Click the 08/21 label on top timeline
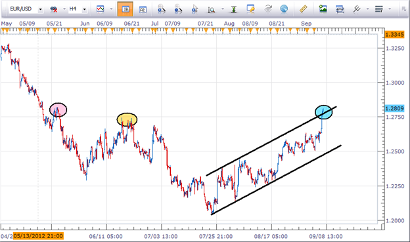The width and height of the screenshot is (410, 242). pyautogui.click(x=277, y=24)
